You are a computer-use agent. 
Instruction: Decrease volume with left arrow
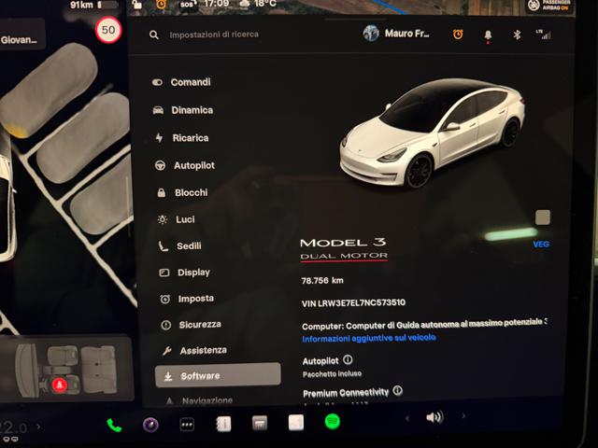406,418
